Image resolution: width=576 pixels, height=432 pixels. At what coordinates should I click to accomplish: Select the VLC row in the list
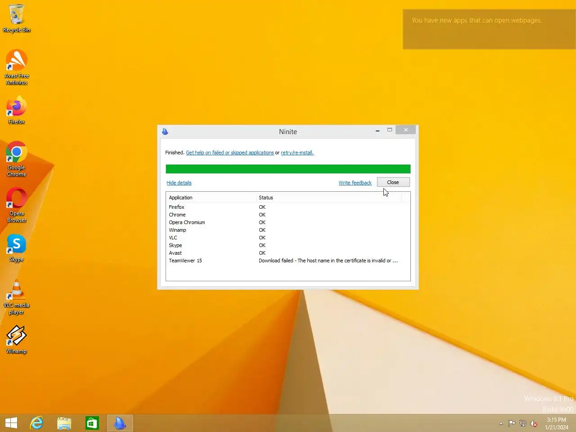point(288,238)
